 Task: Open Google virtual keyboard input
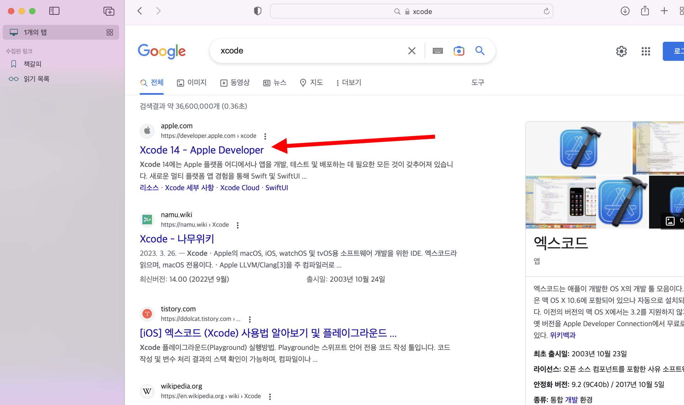(x=438, y=51)
